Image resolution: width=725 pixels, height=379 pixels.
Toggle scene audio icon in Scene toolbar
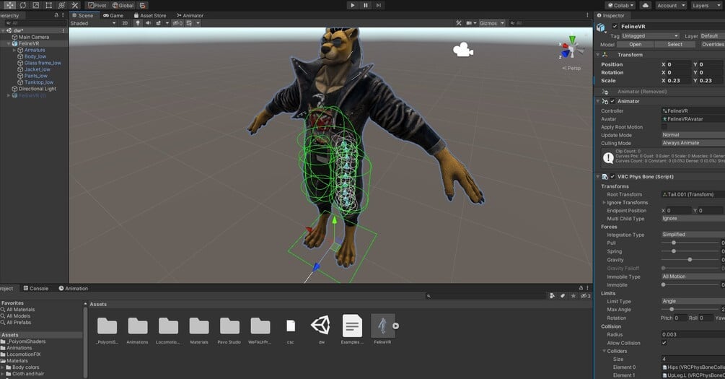click(148, 22)
